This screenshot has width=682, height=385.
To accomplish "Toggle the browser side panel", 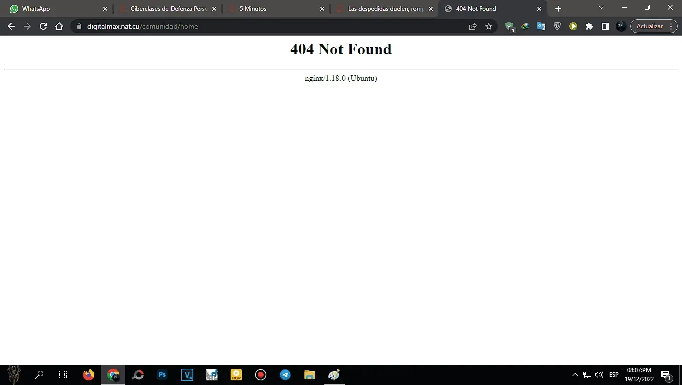I will 605,26.
